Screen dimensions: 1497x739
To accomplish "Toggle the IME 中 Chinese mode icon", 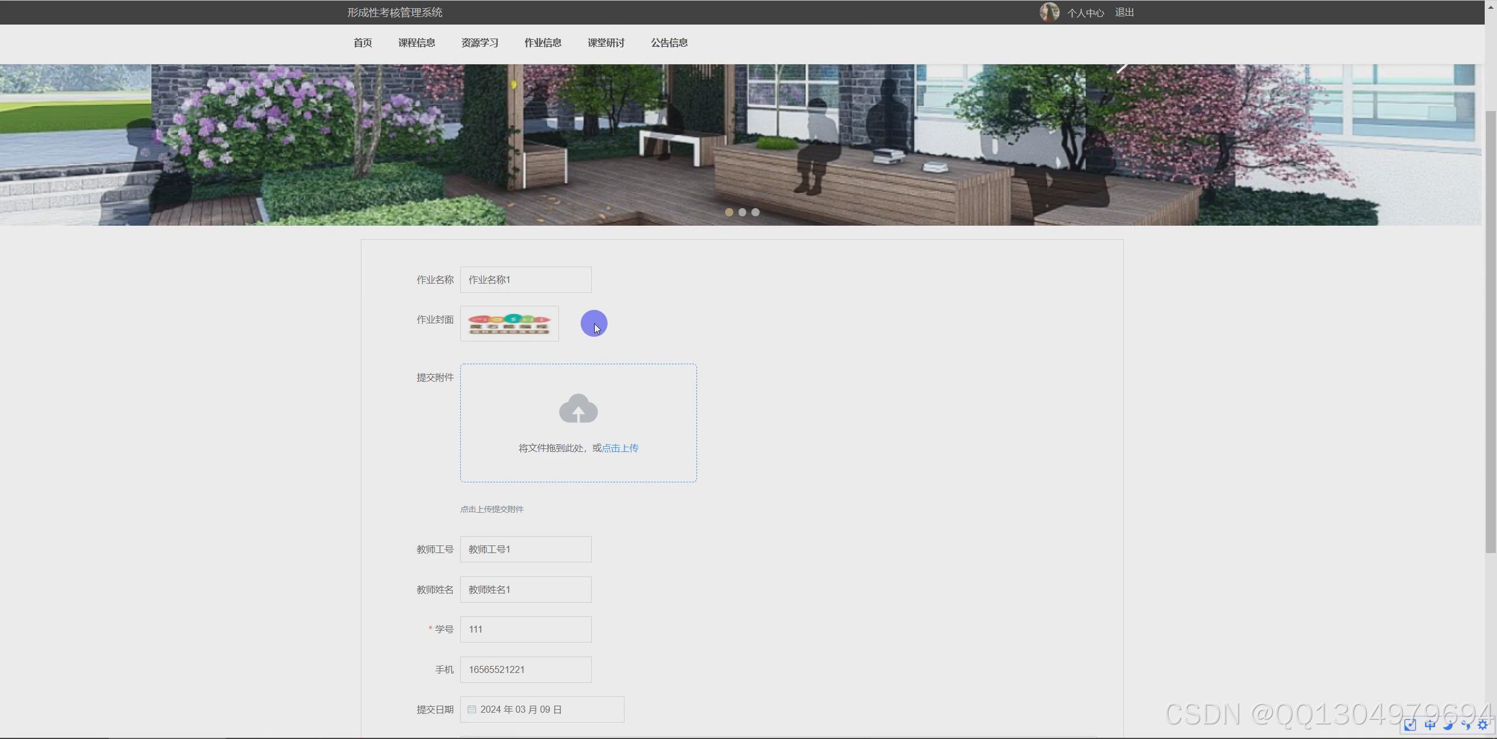I will click(1430, 725).
